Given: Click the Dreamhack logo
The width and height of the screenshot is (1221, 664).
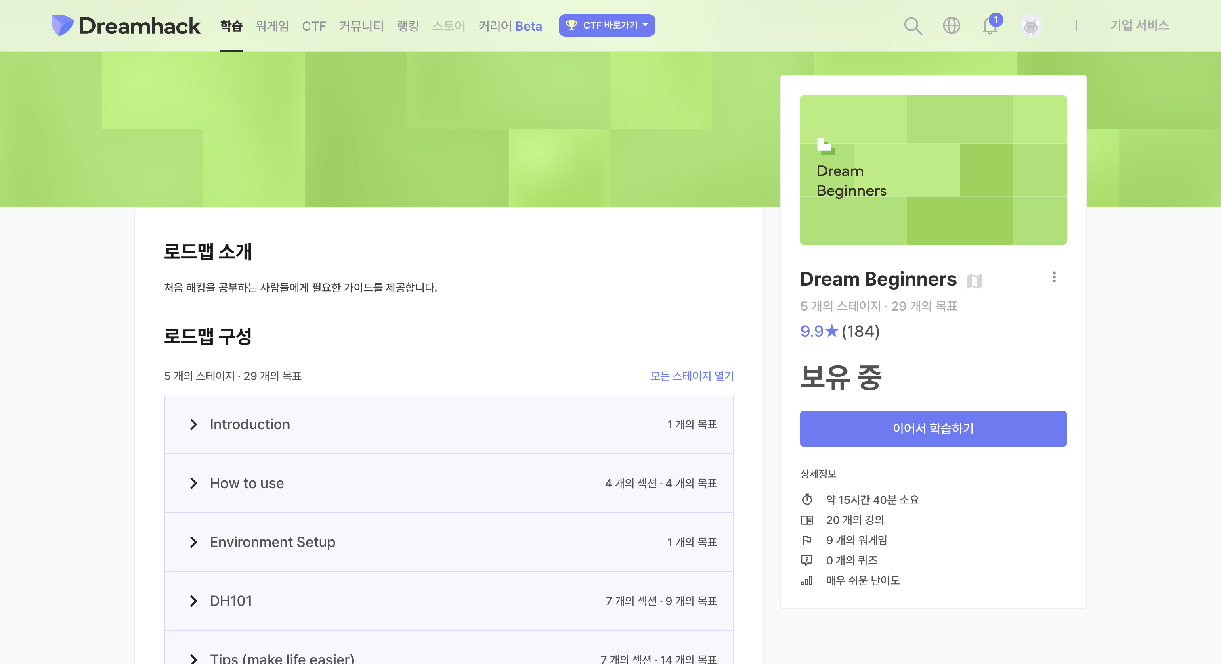Looking at the screenshot, I should [x=126, y=25].
